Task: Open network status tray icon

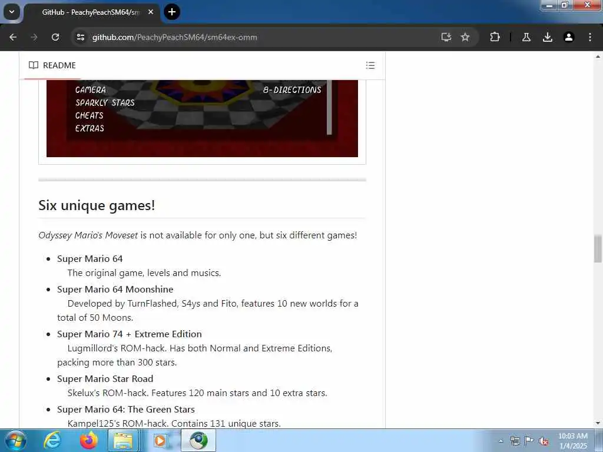Action: [515, 441]
